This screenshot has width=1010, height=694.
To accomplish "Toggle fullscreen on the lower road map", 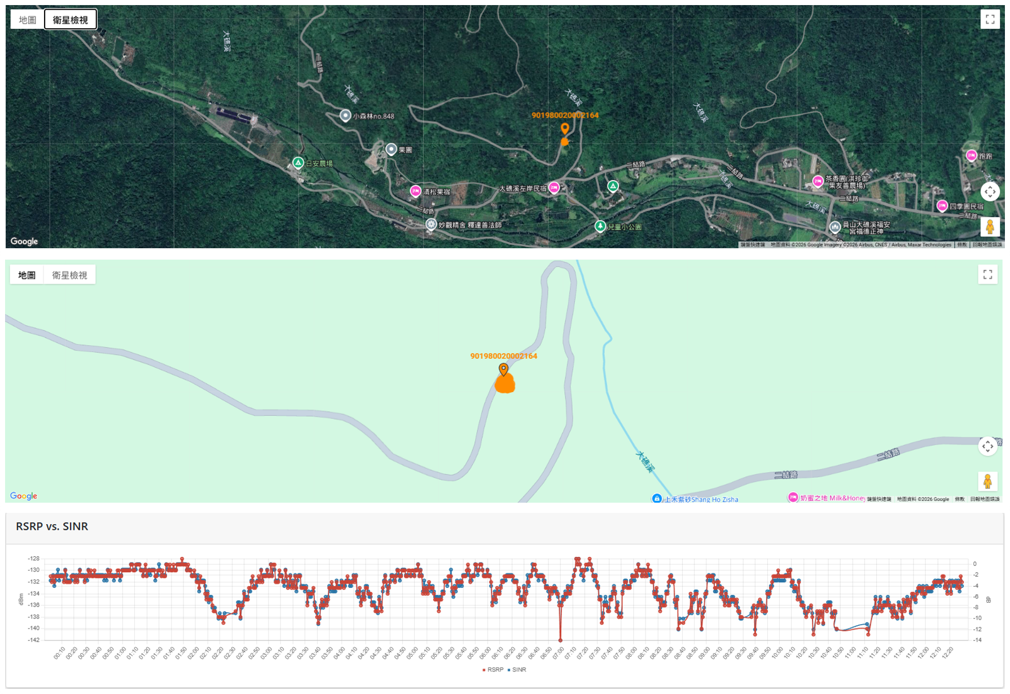I will coord(987,274).
